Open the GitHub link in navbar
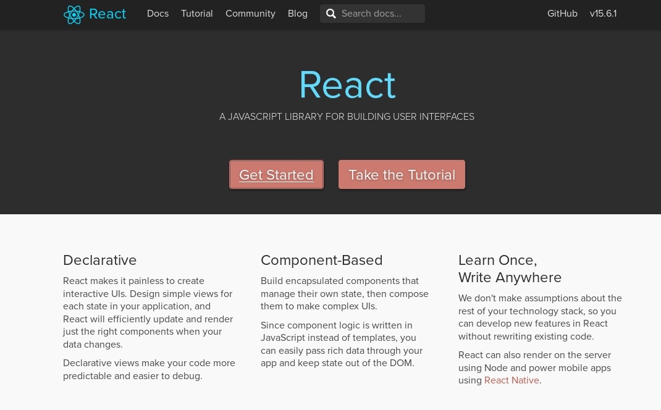 click(562, 14)
